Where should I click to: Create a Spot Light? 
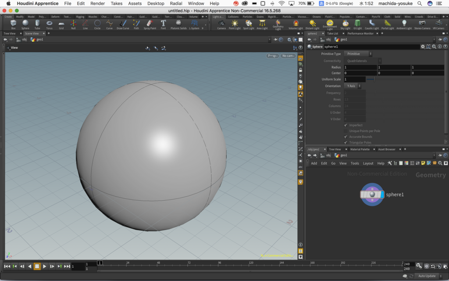(249, 25)
